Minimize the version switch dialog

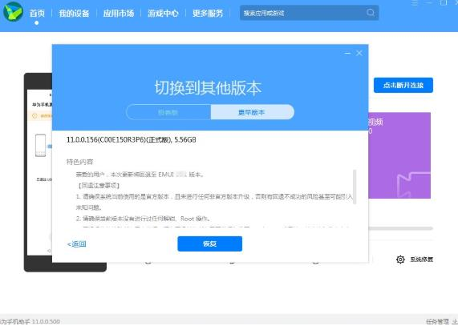(x=347, y=54)
